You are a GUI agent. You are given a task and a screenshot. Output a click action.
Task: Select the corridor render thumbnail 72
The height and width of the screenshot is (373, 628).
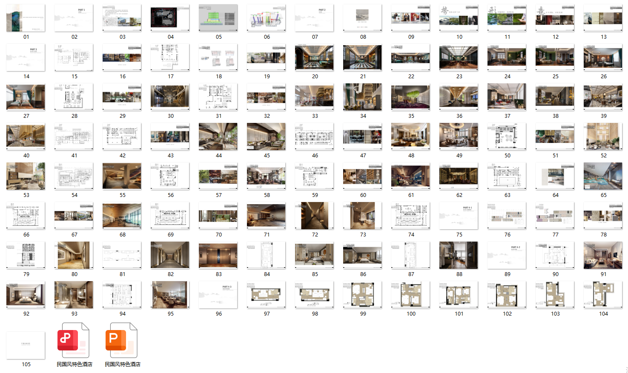[314, 216]
